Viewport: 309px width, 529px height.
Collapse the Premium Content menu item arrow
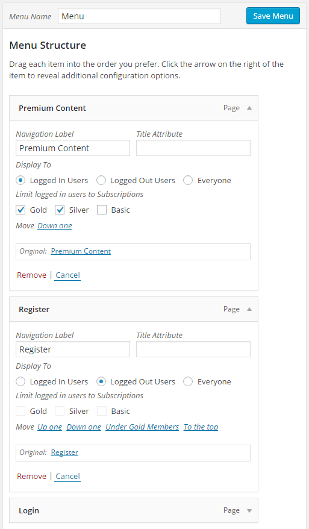249,108
